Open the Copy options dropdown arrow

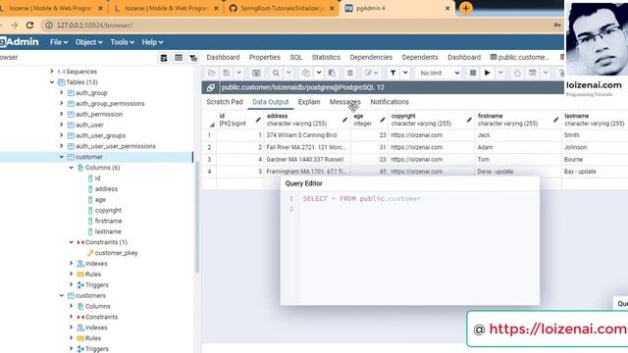319,73
